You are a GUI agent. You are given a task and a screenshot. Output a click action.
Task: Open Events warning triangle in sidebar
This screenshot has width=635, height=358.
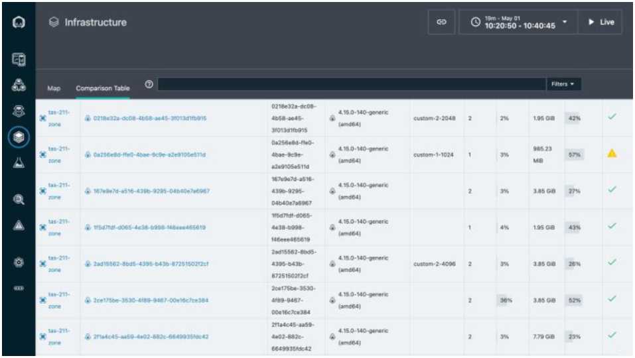pyautogui.click(x=19, y=225)
